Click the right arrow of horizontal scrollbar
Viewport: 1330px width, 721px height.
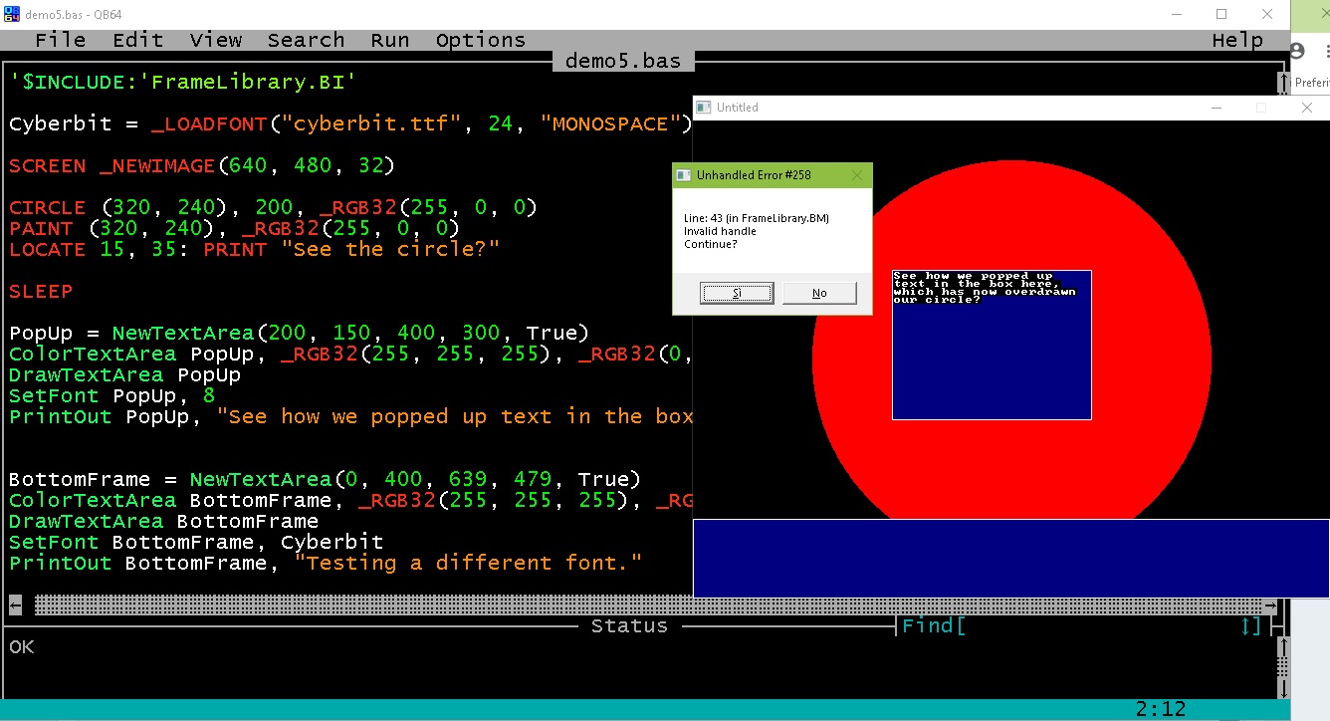(1269, 604)
